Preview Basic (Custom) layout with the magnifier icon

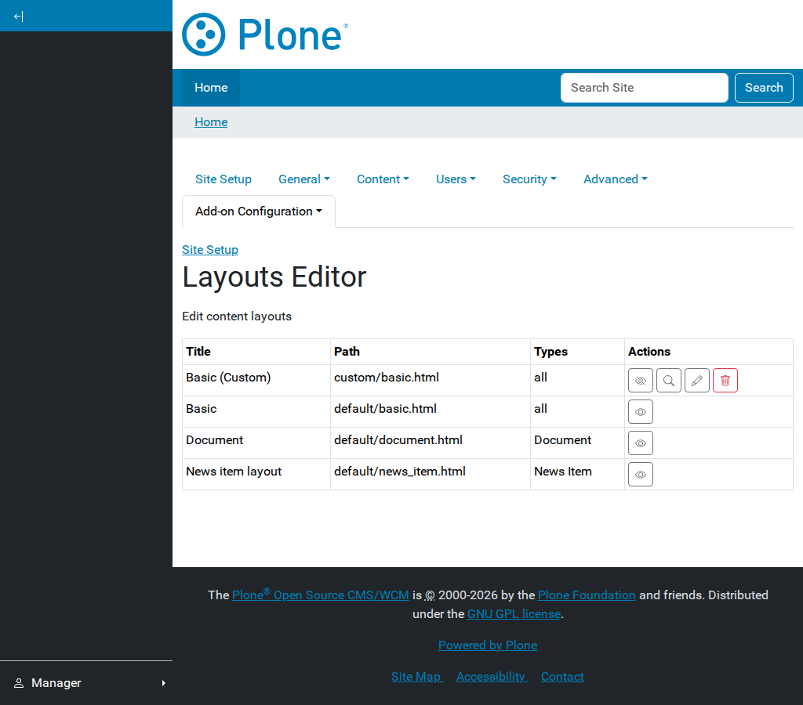click(x=668, y=380)
